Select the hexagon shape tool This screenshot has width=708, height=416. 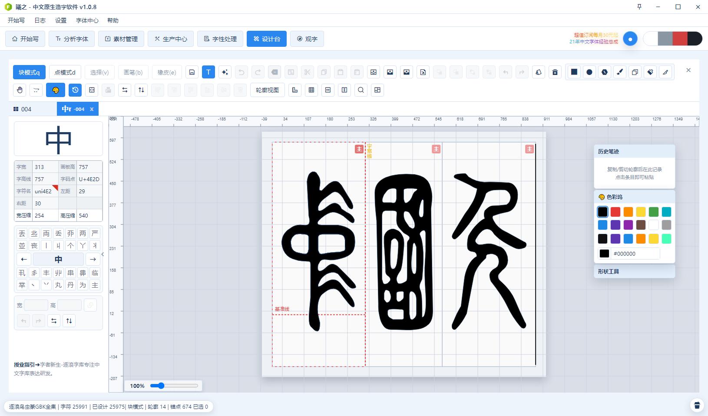point(605,72)
